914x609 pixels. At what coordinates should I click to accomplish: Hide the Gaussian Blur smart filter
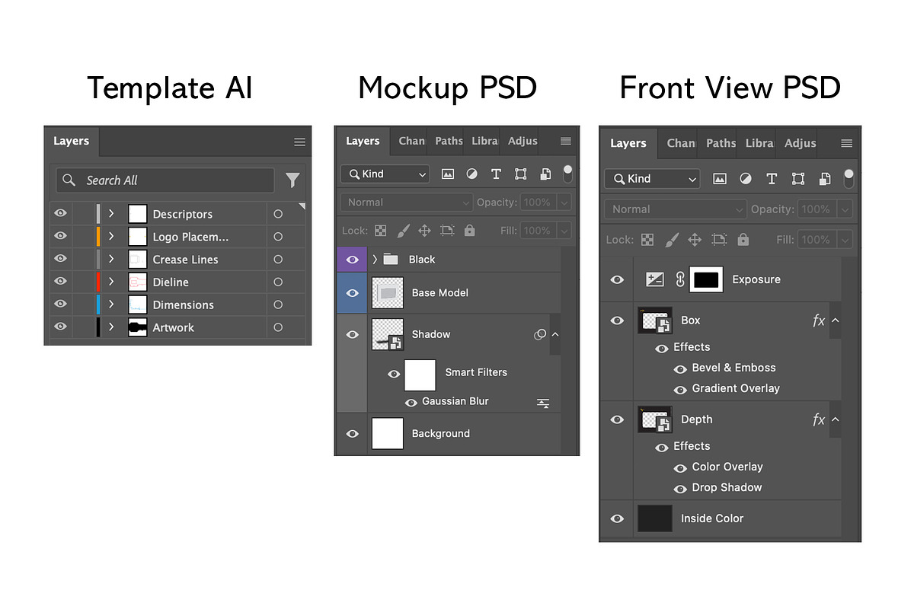pyautogui.click(x=411, y=402)
